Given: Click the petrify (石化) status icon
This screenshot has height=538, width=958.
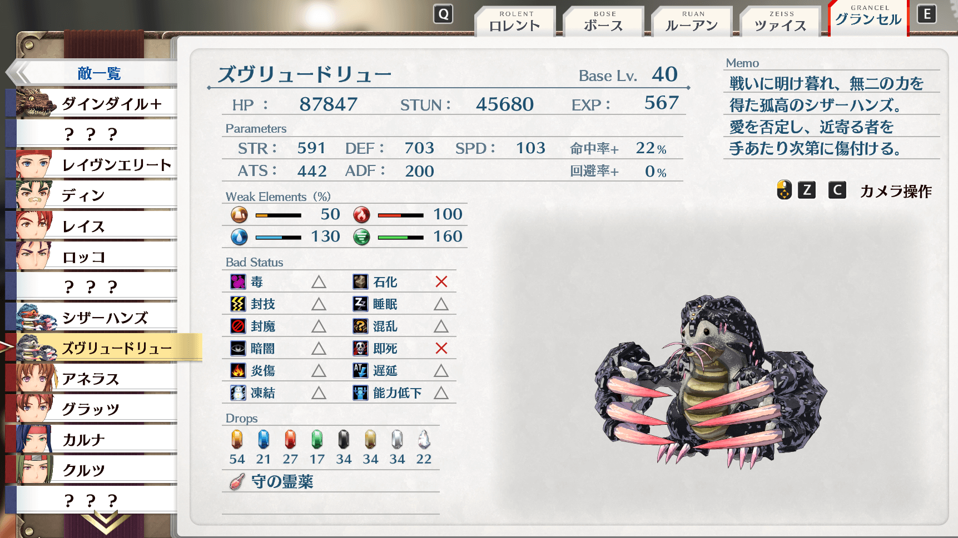Looking at the screenshot, I should pos(360,282).
